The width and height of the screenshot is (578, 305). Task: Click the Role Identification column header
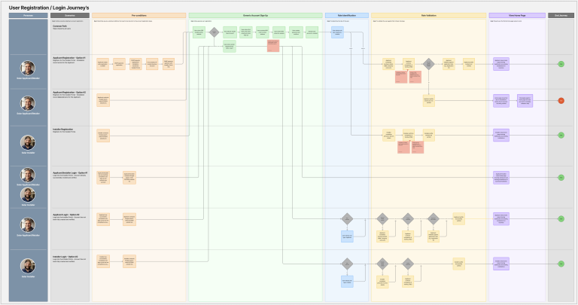click(x=347, y=16)
